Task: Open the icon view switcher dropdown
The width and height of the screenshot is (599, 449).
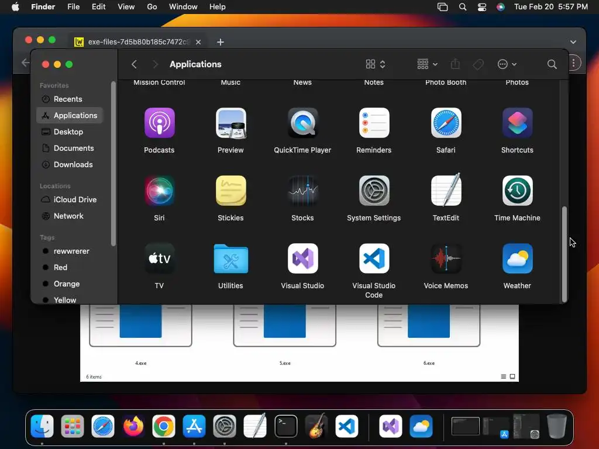Action: click(x=376, y=64)
